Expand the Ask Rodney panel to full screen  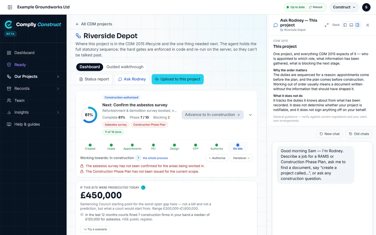point(326,25)
